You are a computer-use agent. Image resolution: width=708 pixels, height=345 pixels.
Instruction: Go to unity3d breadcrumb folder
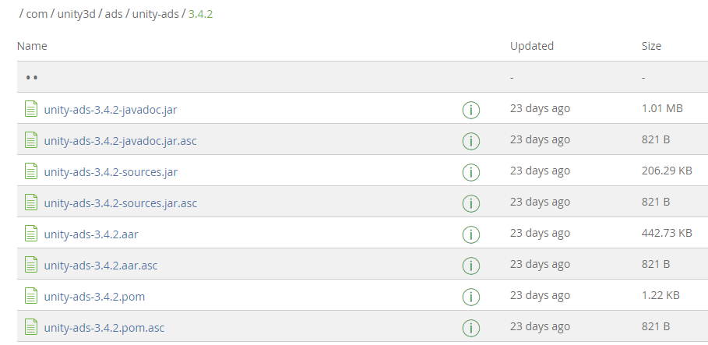[81, 15]
